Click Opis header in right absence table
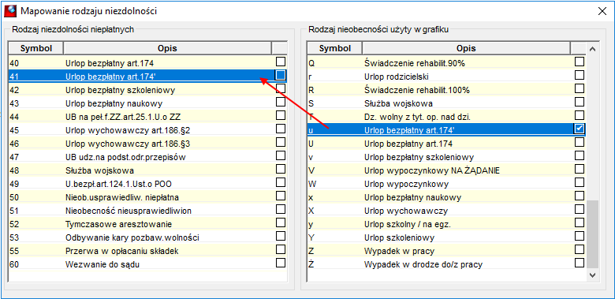Viewport: 615px width, 299px height. [x=466, y=49]
